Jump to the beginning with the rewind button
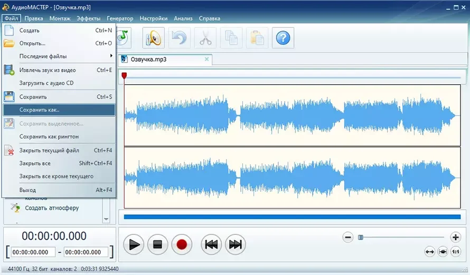The width and height of the screenshot is (470, 275). pyautogui.click(x=211, y=244)
